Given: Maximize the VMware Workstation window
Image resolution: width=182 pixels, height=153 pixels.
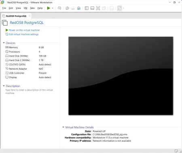Looking at the screenshot, I should pyautogui.click(x=174, y=2).
